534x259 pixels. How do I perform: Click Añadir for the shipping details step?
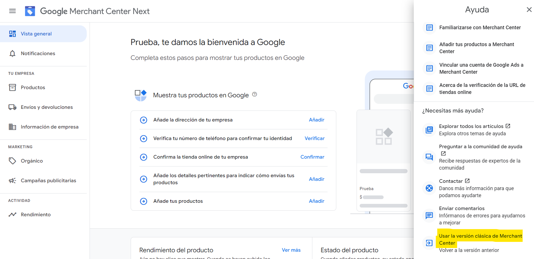[317, 179]
